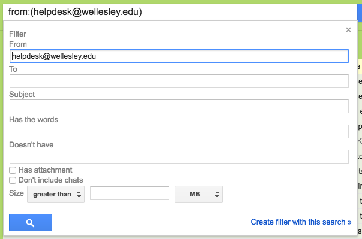
Task: Click the yellow highlighted row behind the panel
Action: click(360, 66)
